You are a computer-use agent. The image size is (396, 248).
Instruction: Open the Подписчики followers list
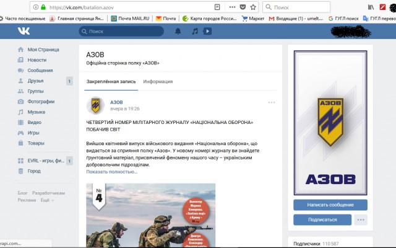(316, 244)
